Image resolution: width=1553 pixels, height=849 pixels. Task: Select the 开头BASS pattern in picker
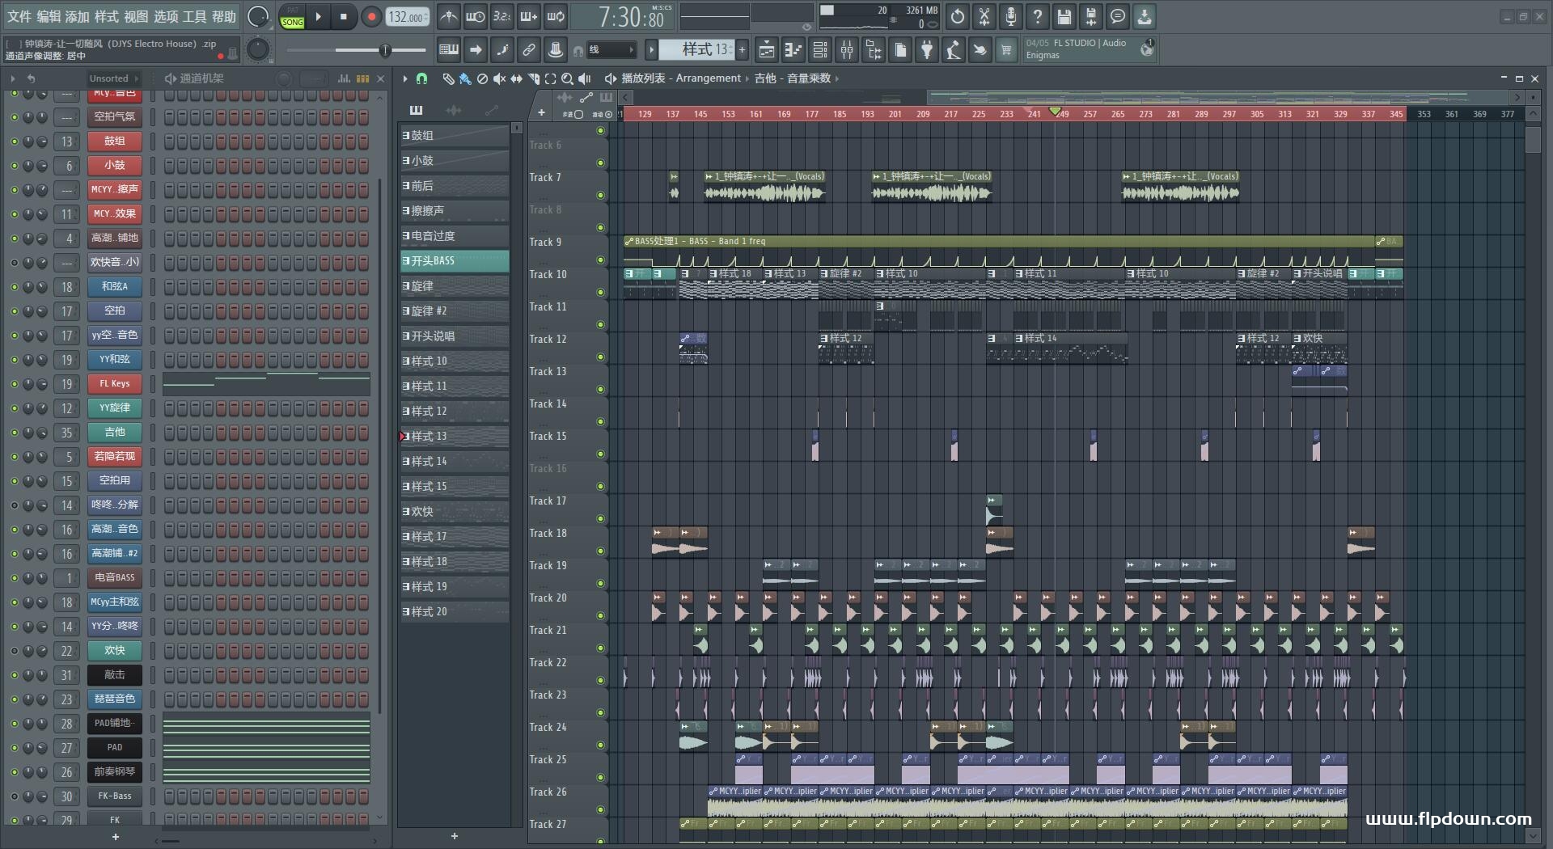click(x=455, y=260)
